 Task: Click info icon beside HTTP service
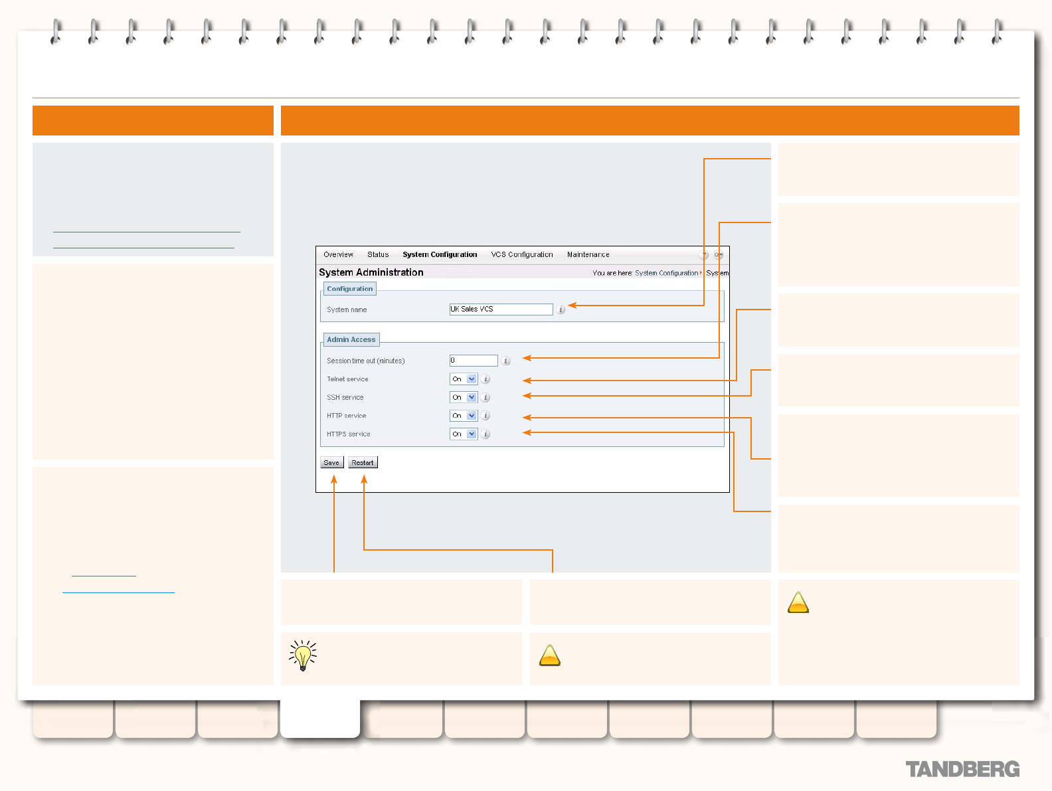pyautogui.click(x=486, y=416)
